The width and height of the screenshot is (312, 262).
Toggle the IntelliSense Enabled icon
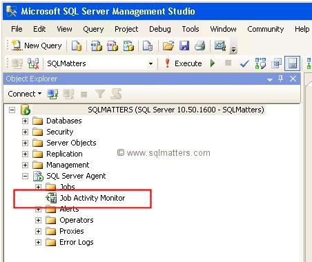292,63
